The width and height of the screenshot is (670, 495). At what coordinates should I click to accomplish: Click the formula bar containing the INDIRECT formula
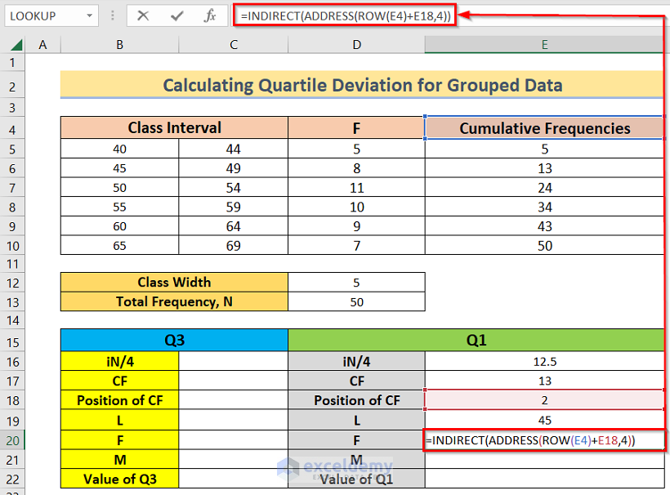[343, 16]
